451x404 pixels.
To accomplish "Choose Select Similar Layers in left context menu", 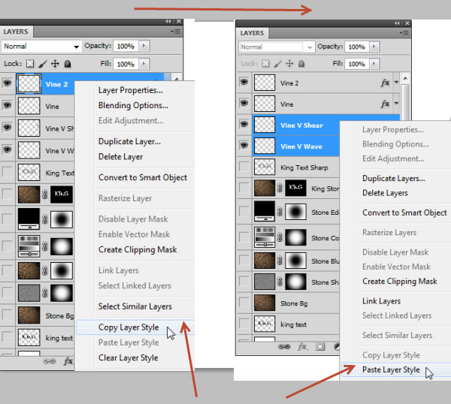I will [135, 306].
